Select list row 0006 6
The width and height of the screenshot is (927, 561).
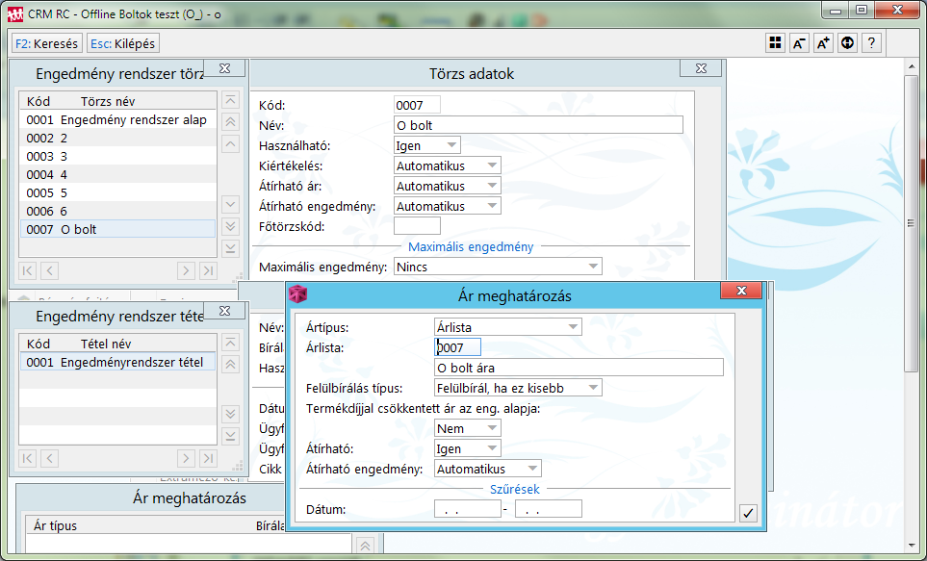[x=117, y=212]
